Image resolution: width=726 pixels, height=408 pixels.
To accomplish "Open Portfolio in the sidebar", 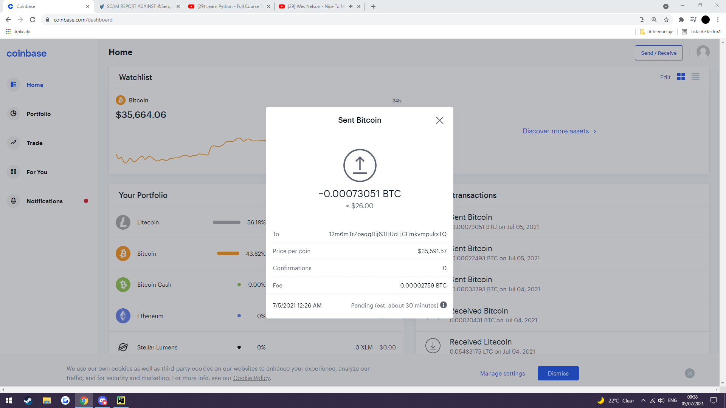I will pyautogui.click(x=39, y=114).
